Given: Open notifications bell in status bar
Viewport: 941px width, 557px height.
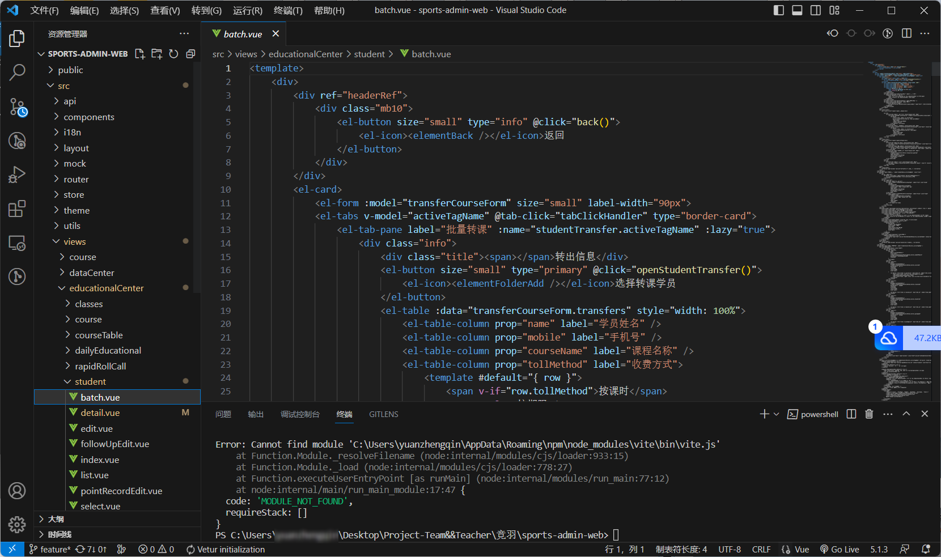Looking at the screenshot, I should 926,549.
